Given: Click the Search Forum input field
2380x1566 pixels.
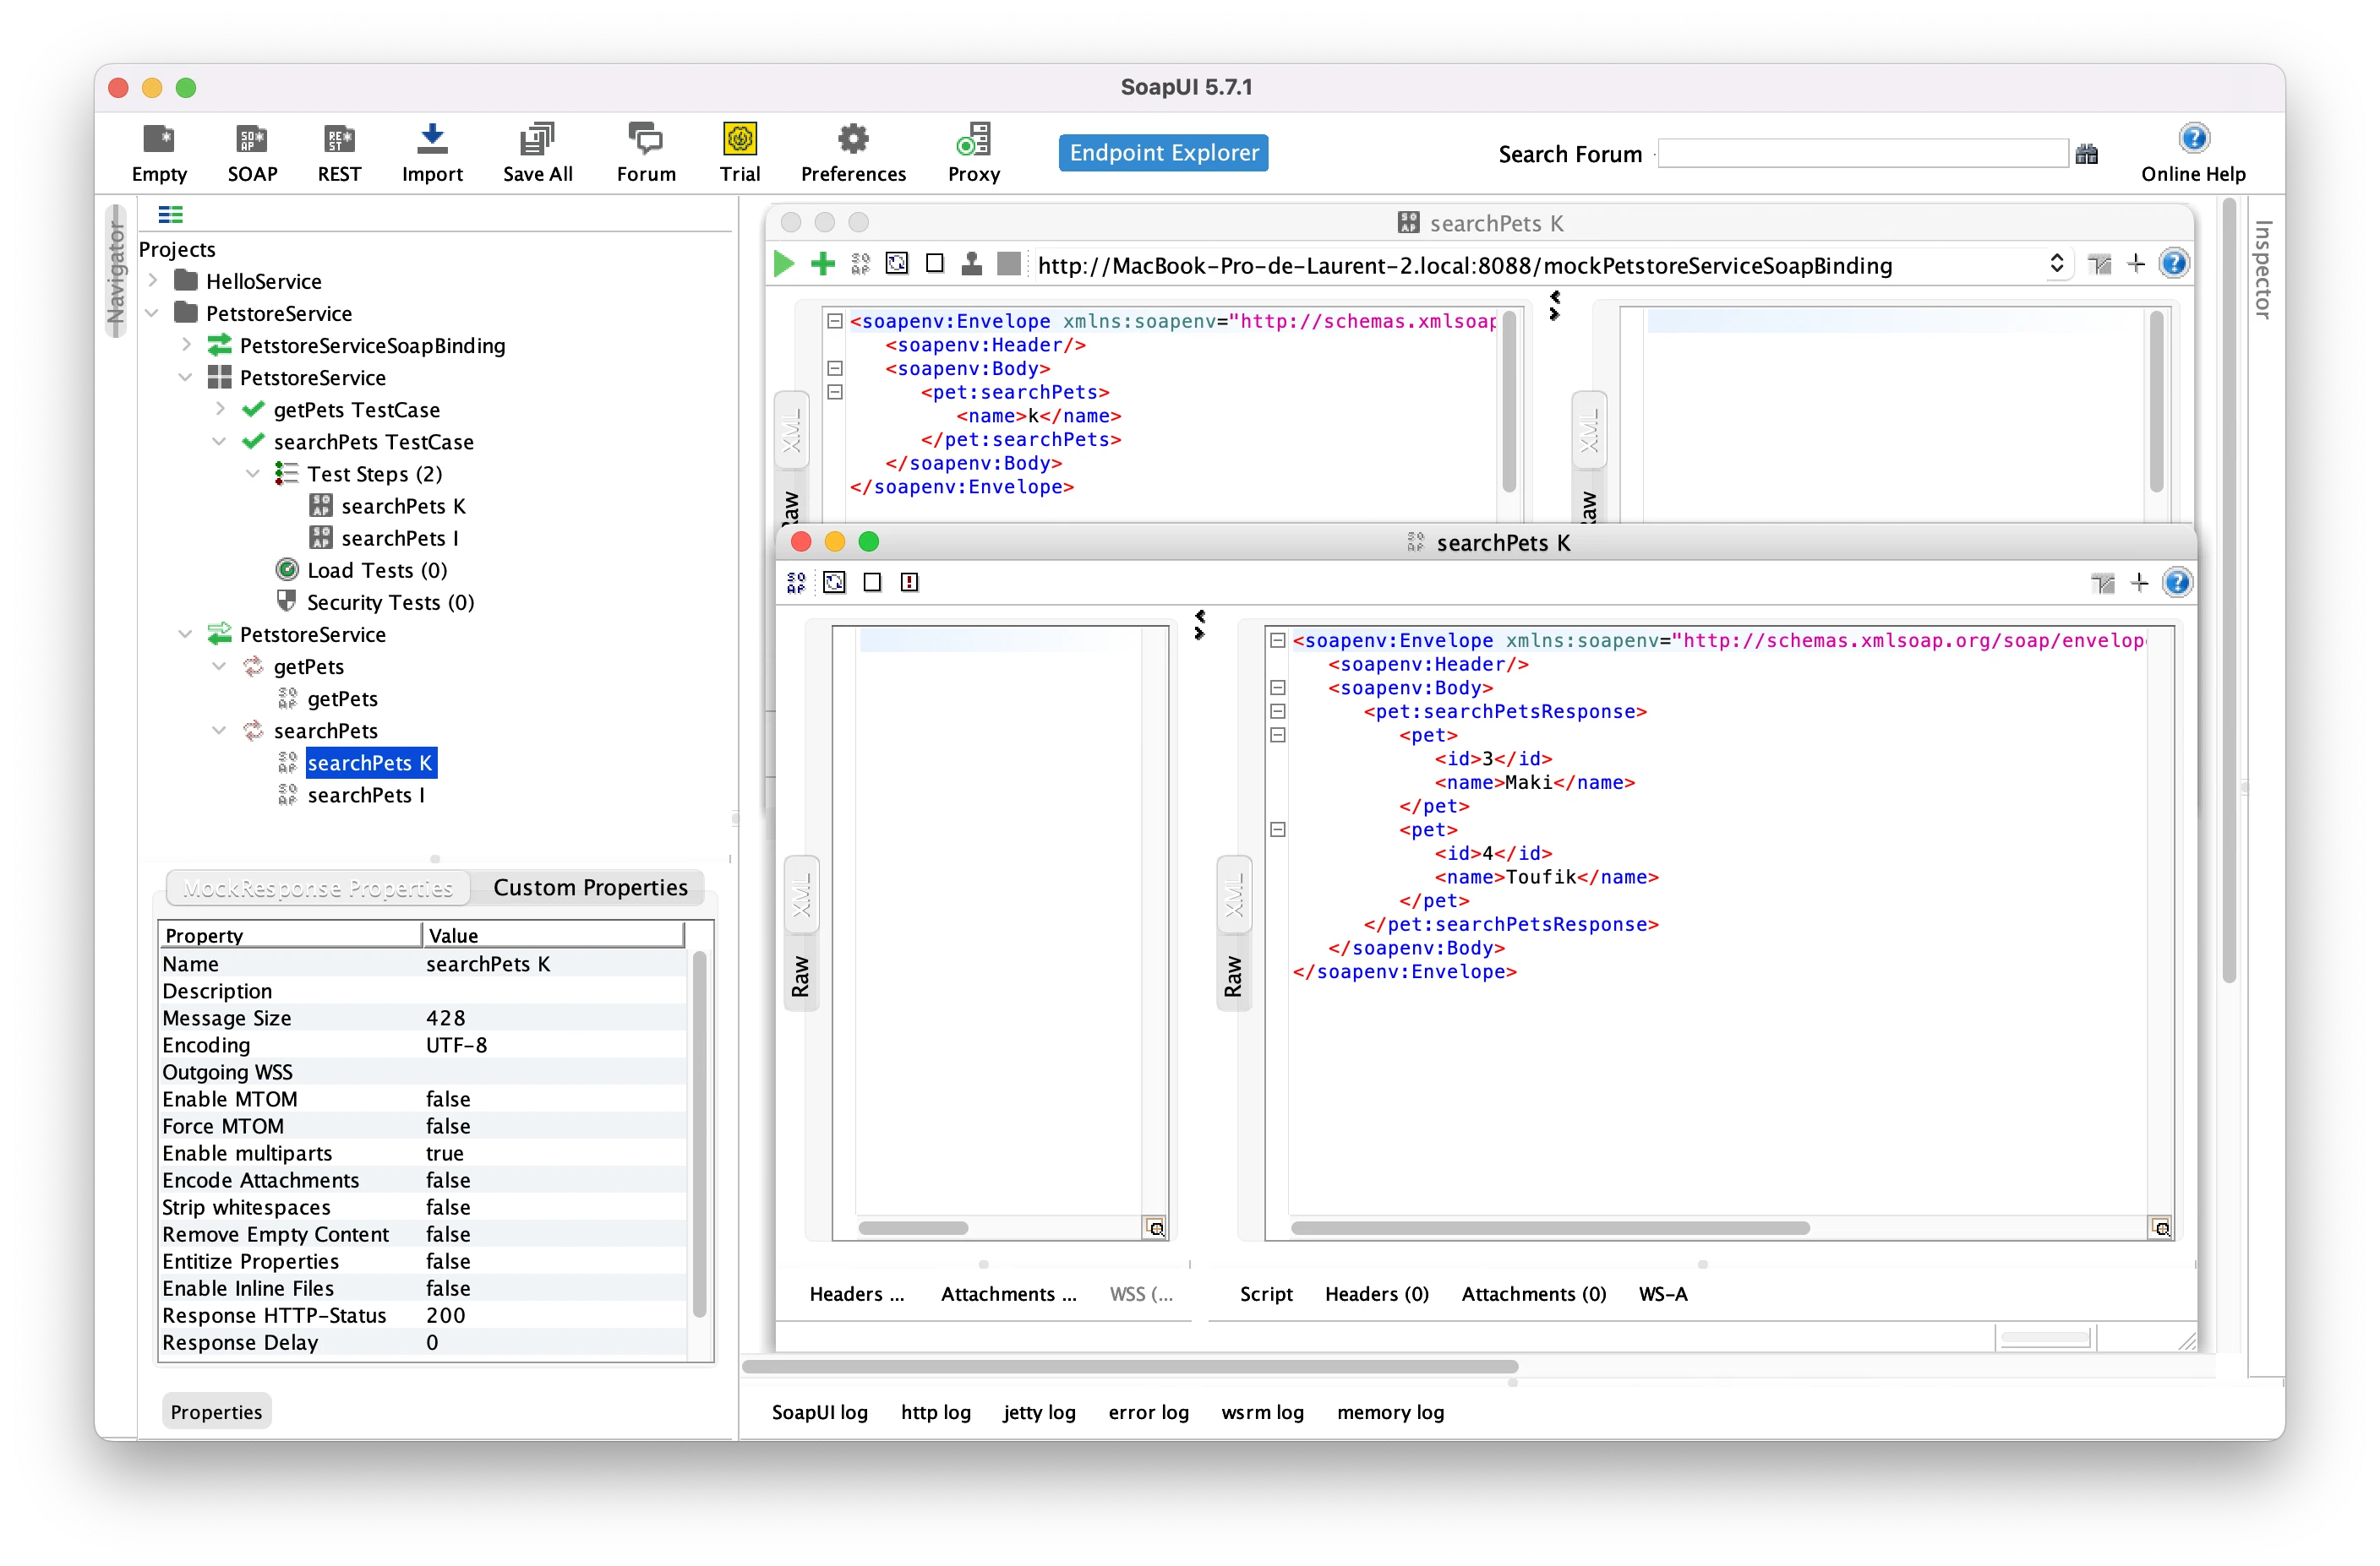Looking at the screenshot, I should [1861, 154].
